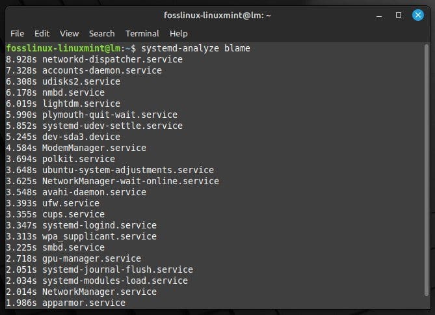The width and height of the screenshot is (435, 315).
Task: Click the systemd-modules-load.service line
Action: click(97, 281)
